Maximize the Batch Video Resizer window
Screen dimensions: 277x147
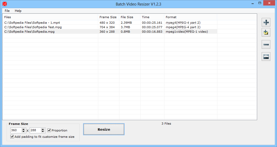click(x=260, y=3)
